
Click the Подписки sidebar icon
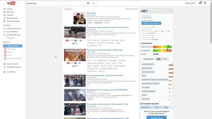point(4,15)
